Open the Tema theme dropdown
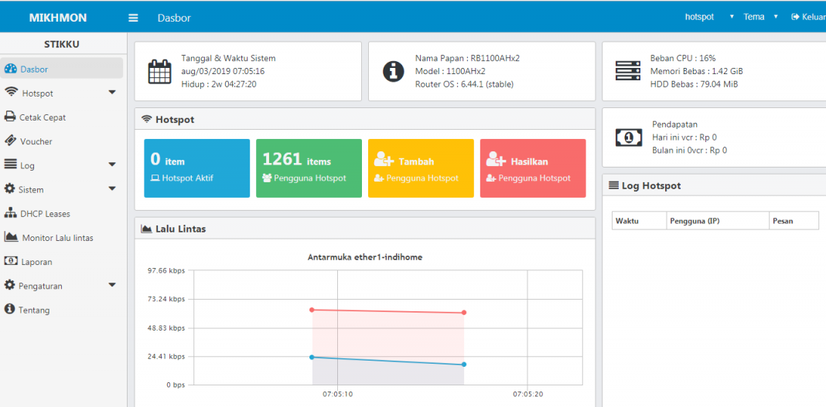 click(759, 17)
